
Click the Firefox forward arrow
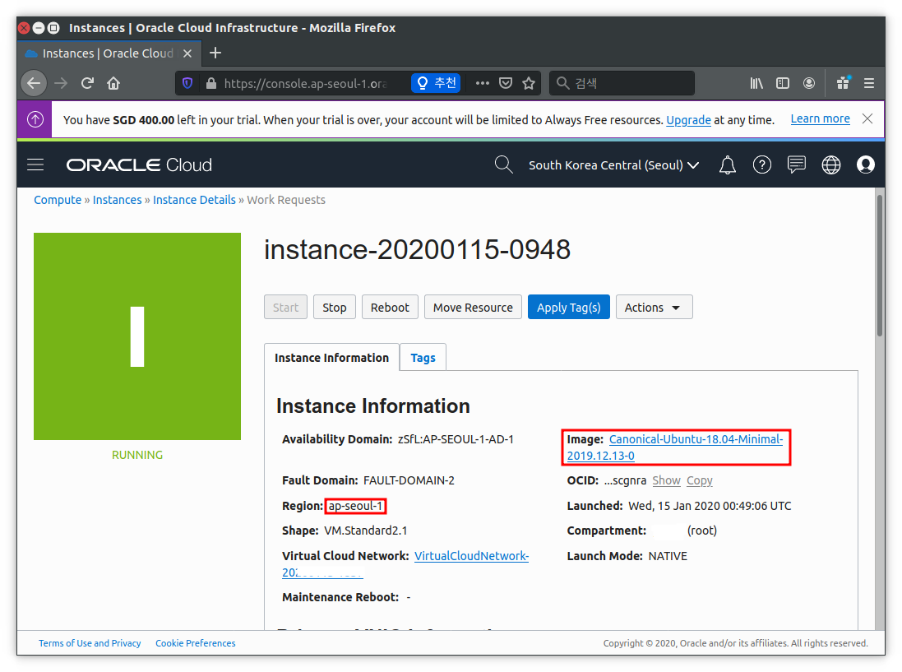click(61, 83)
